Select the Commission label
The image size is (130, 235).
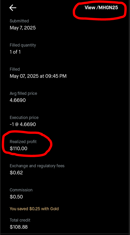coord(21,190)
